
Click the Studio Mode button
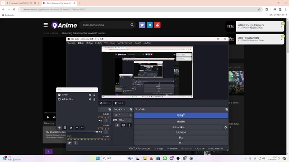point(181,132)
